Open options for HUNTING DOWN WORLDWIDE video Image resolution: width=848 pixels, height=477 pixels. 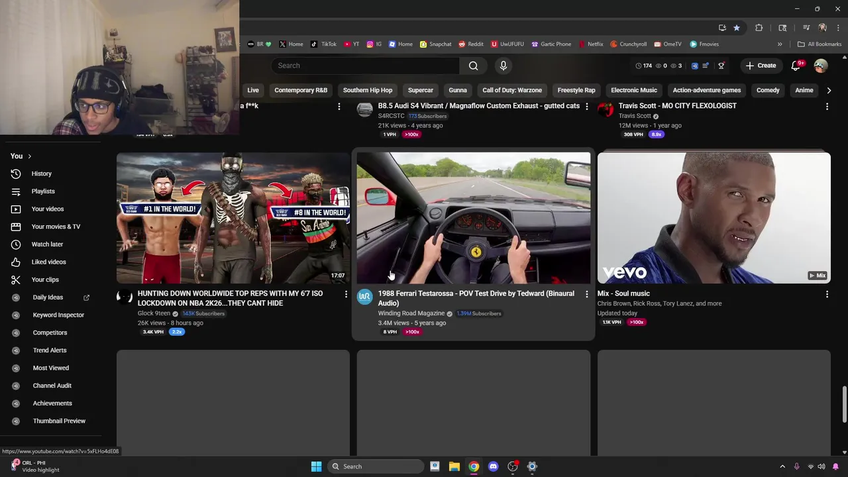click(x=346, y=293)
